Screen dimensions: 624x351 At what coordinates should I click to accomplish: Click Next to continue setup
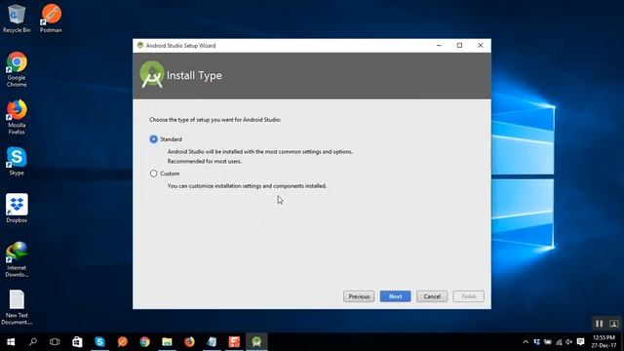(x=395, y=296)
